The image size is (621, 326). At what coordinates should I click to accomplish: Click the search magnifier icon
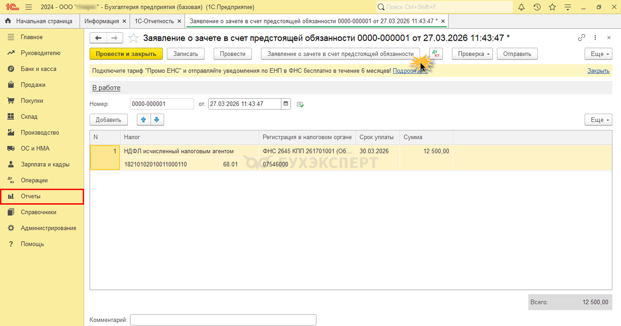pyautogui.click(x=381, y=7)
